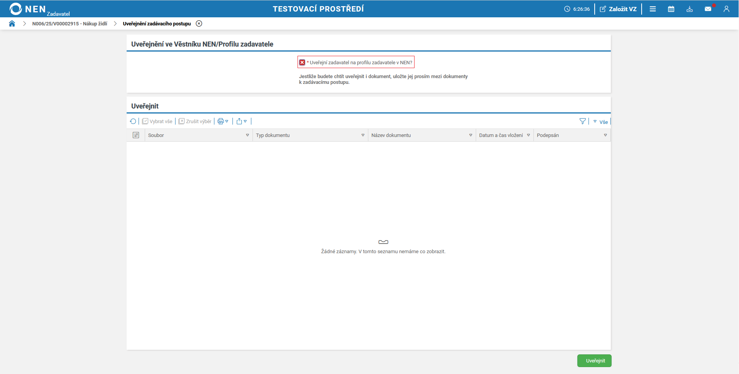The image size is (739, 374).
Task: Click the session timer 6:26:36
Action: point(577,9)
